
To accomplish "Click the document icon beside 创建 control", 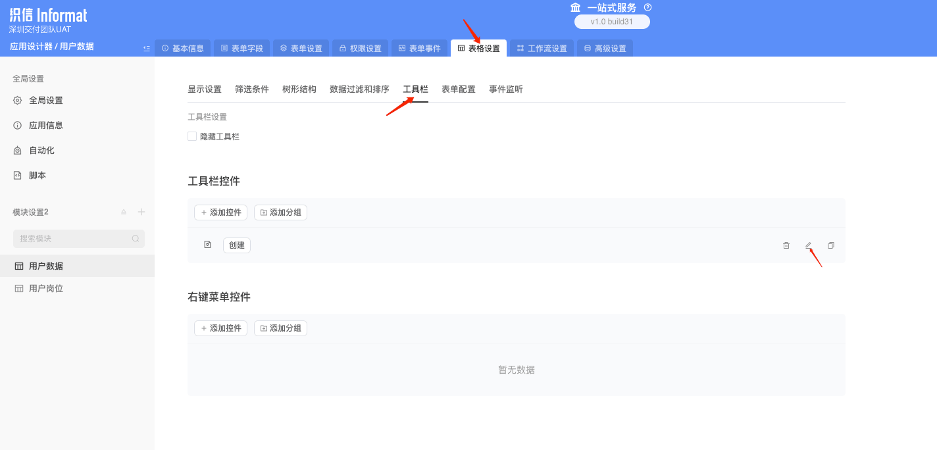I will coord(207,244).
